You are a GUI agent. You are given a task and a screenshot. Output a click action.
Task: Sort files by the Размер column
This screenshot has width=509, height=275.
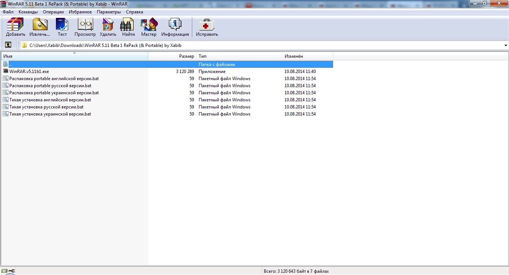click(172, 56)
